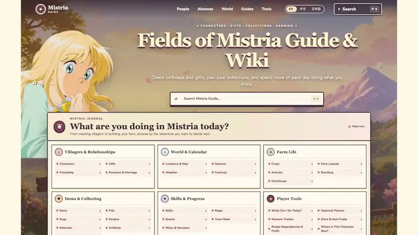The image size is (418, 235).
Task: Click the Skills & Progress category icon
Action: tap(165, 198)
